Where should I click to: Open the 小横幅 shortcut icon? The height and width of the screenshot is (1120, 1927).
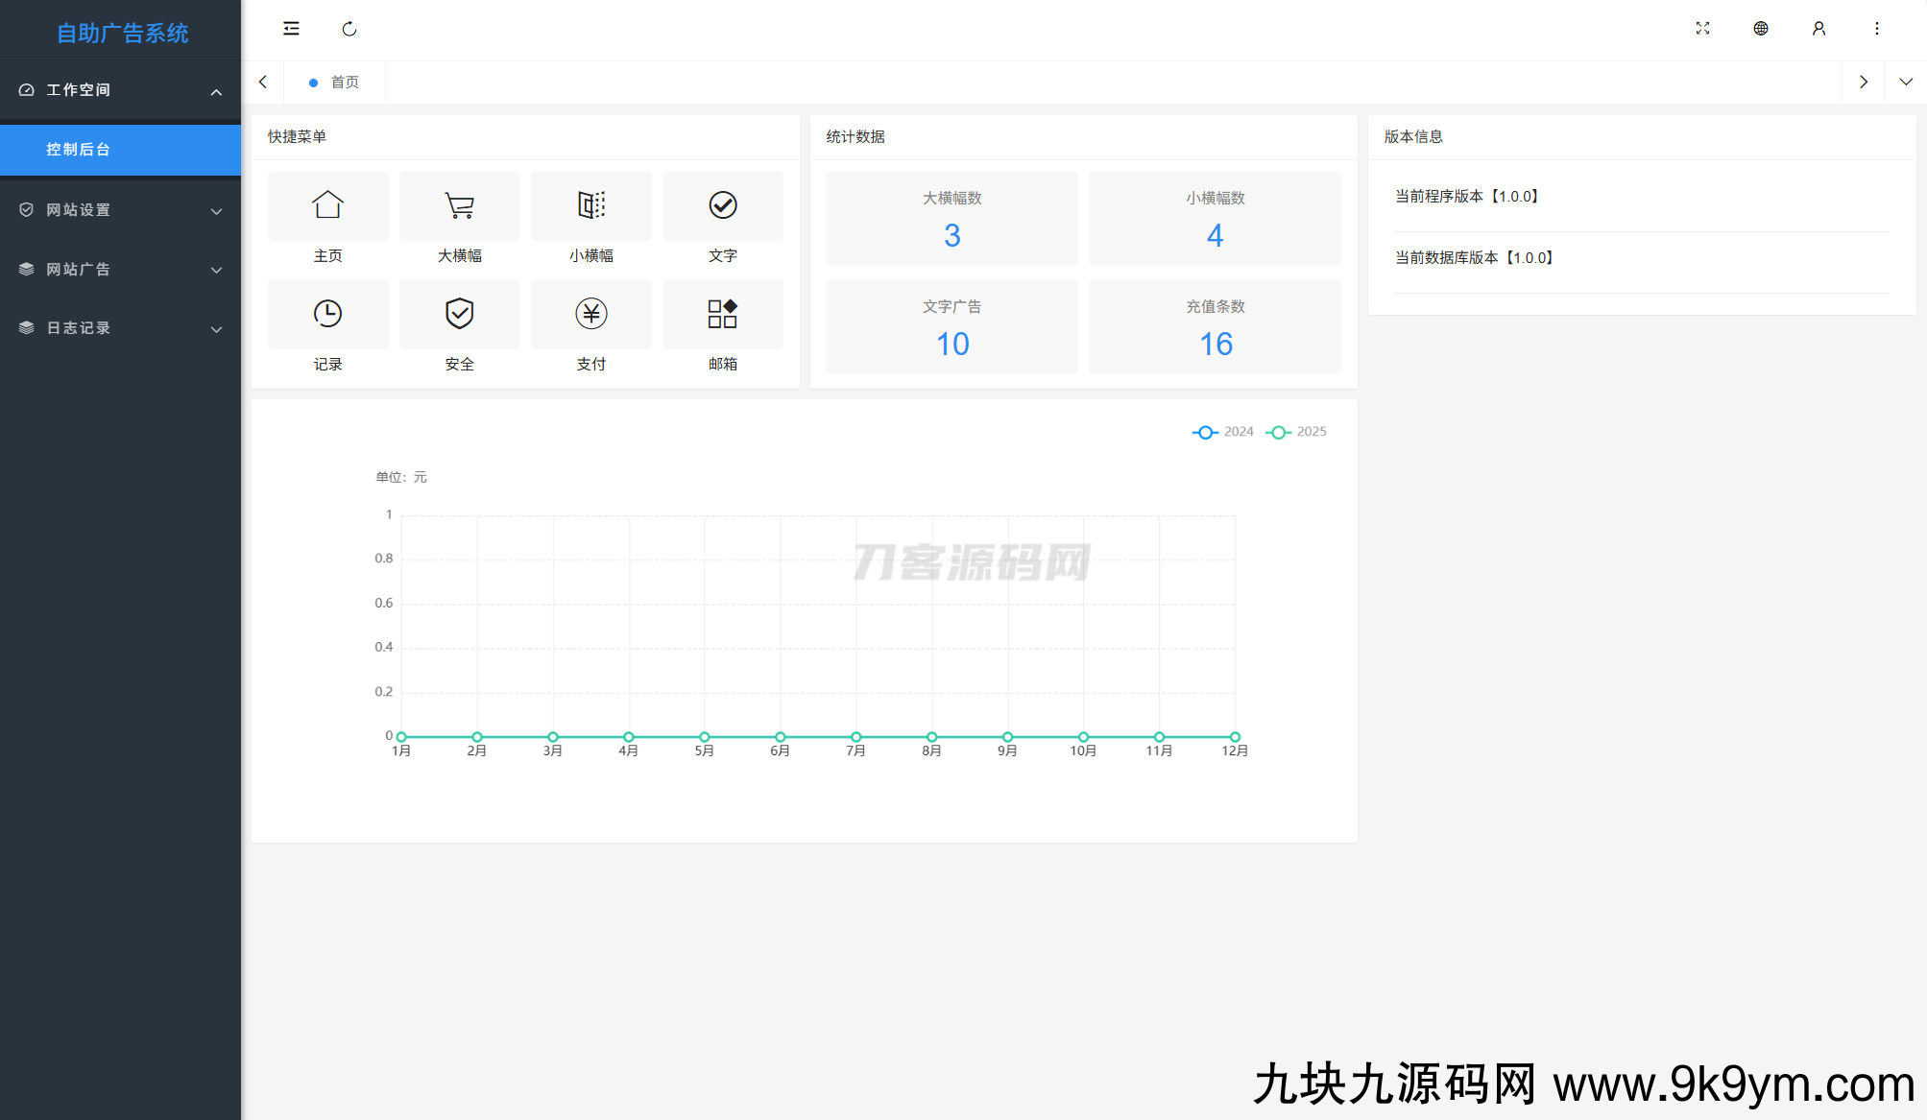click(590, 205)
